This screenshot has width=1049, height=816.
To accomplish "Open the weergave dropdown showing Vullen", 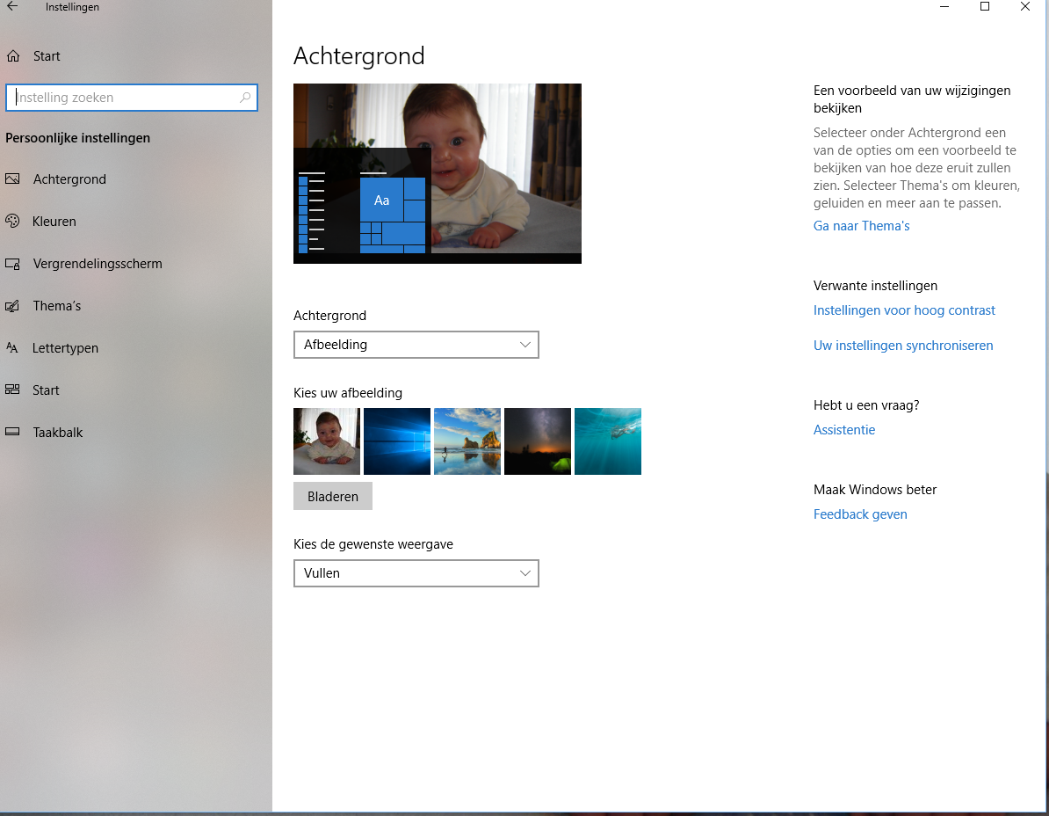I will (416, 573).
